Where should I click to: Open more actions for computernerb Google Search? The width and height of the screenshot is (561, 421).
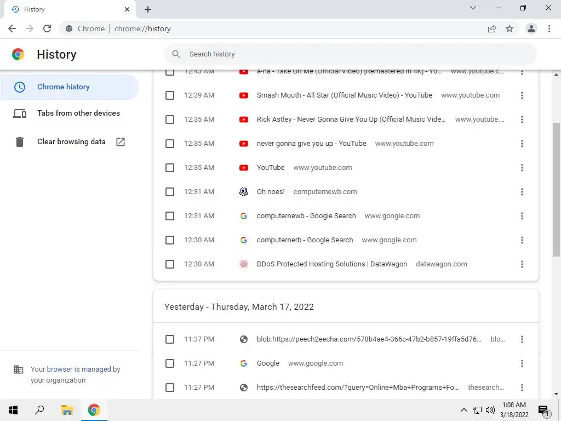tap(522, 240)
